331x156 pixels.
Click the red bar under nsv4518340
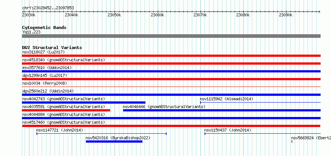pyautogui.click(x=171, y=64)
